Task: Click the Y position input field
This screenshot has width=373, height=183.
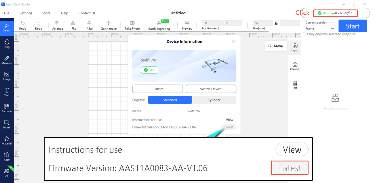Action: click(232, 23)
